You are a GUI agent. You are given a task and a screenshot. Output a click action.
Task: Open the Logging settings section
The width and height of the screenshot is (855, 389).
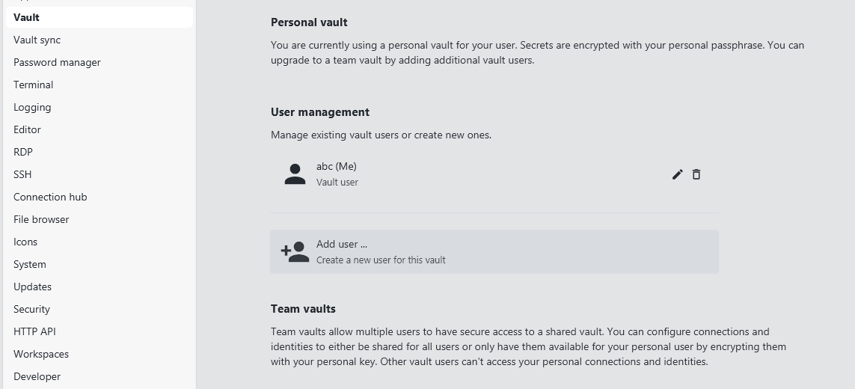point(32,107)
